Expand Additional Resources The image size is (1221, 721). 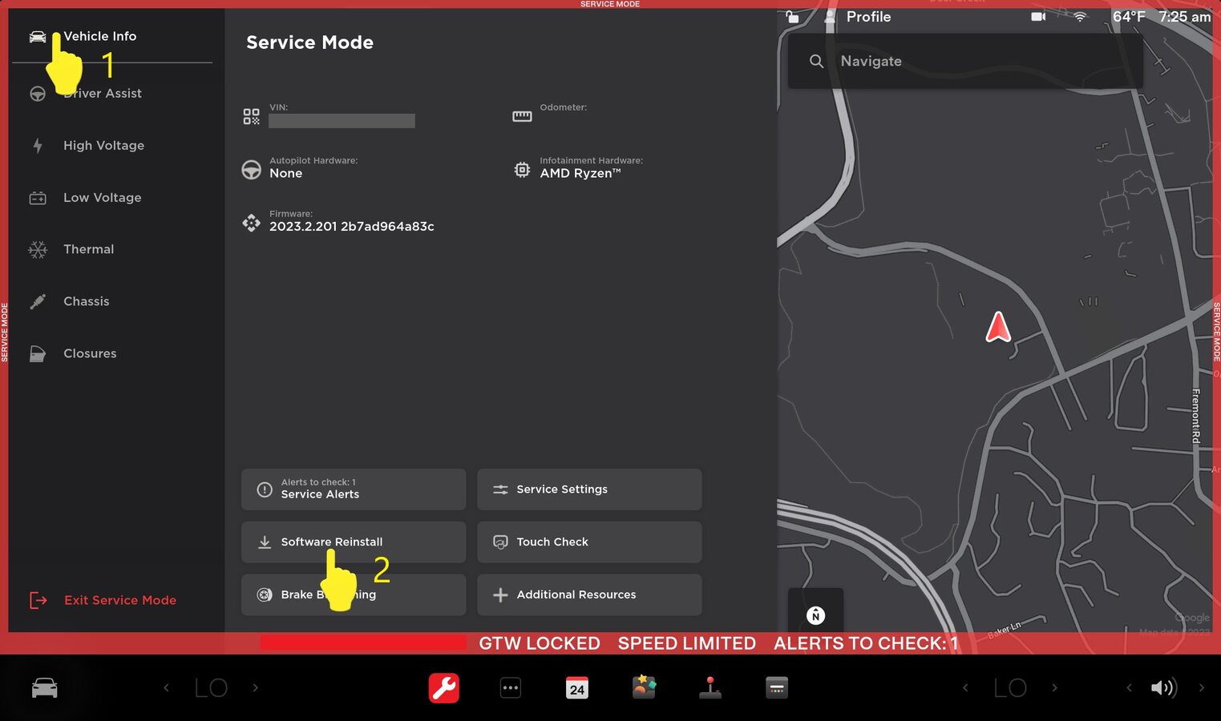pos(588,595)
